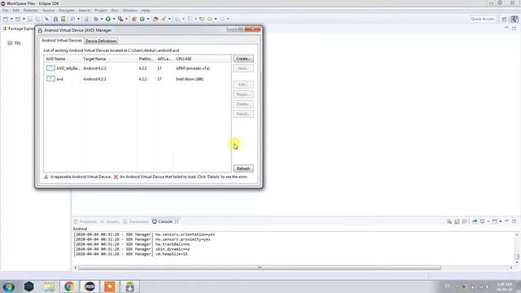Viewport: 521px width, 293px height.
Task: Click the Intel Atom (x86) cell
Action: pos(190,79)
